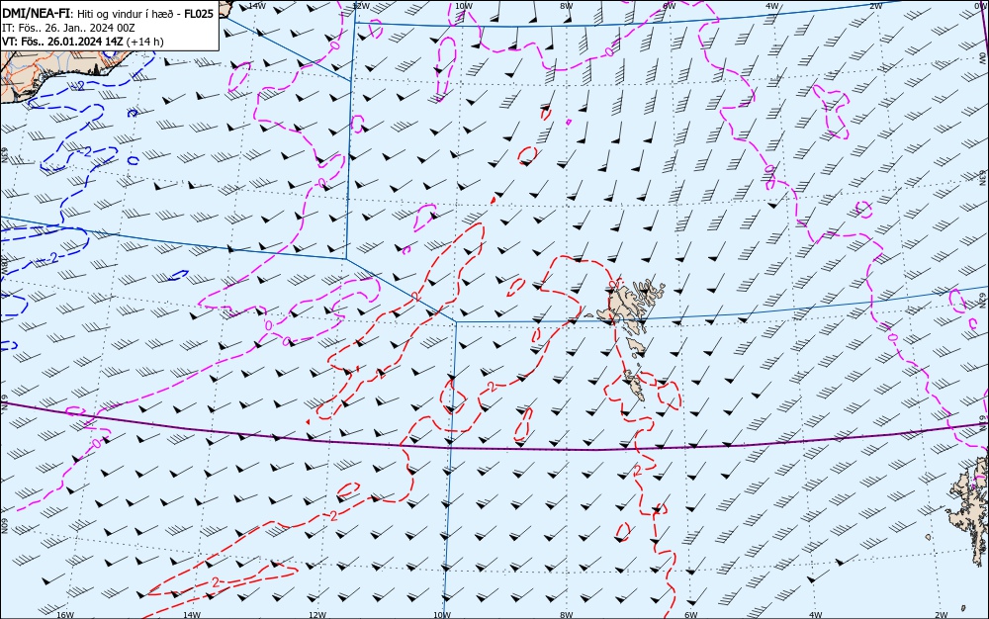
Task: Click the 10W label on the bottom axis
Action: point(442,615)
